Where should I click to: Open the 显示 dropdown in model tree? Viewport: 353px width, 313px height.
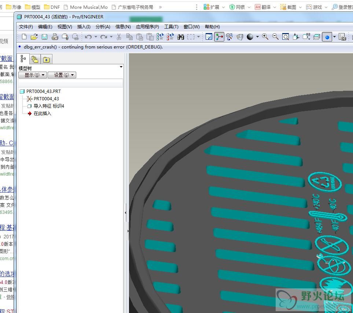(33, 75)
